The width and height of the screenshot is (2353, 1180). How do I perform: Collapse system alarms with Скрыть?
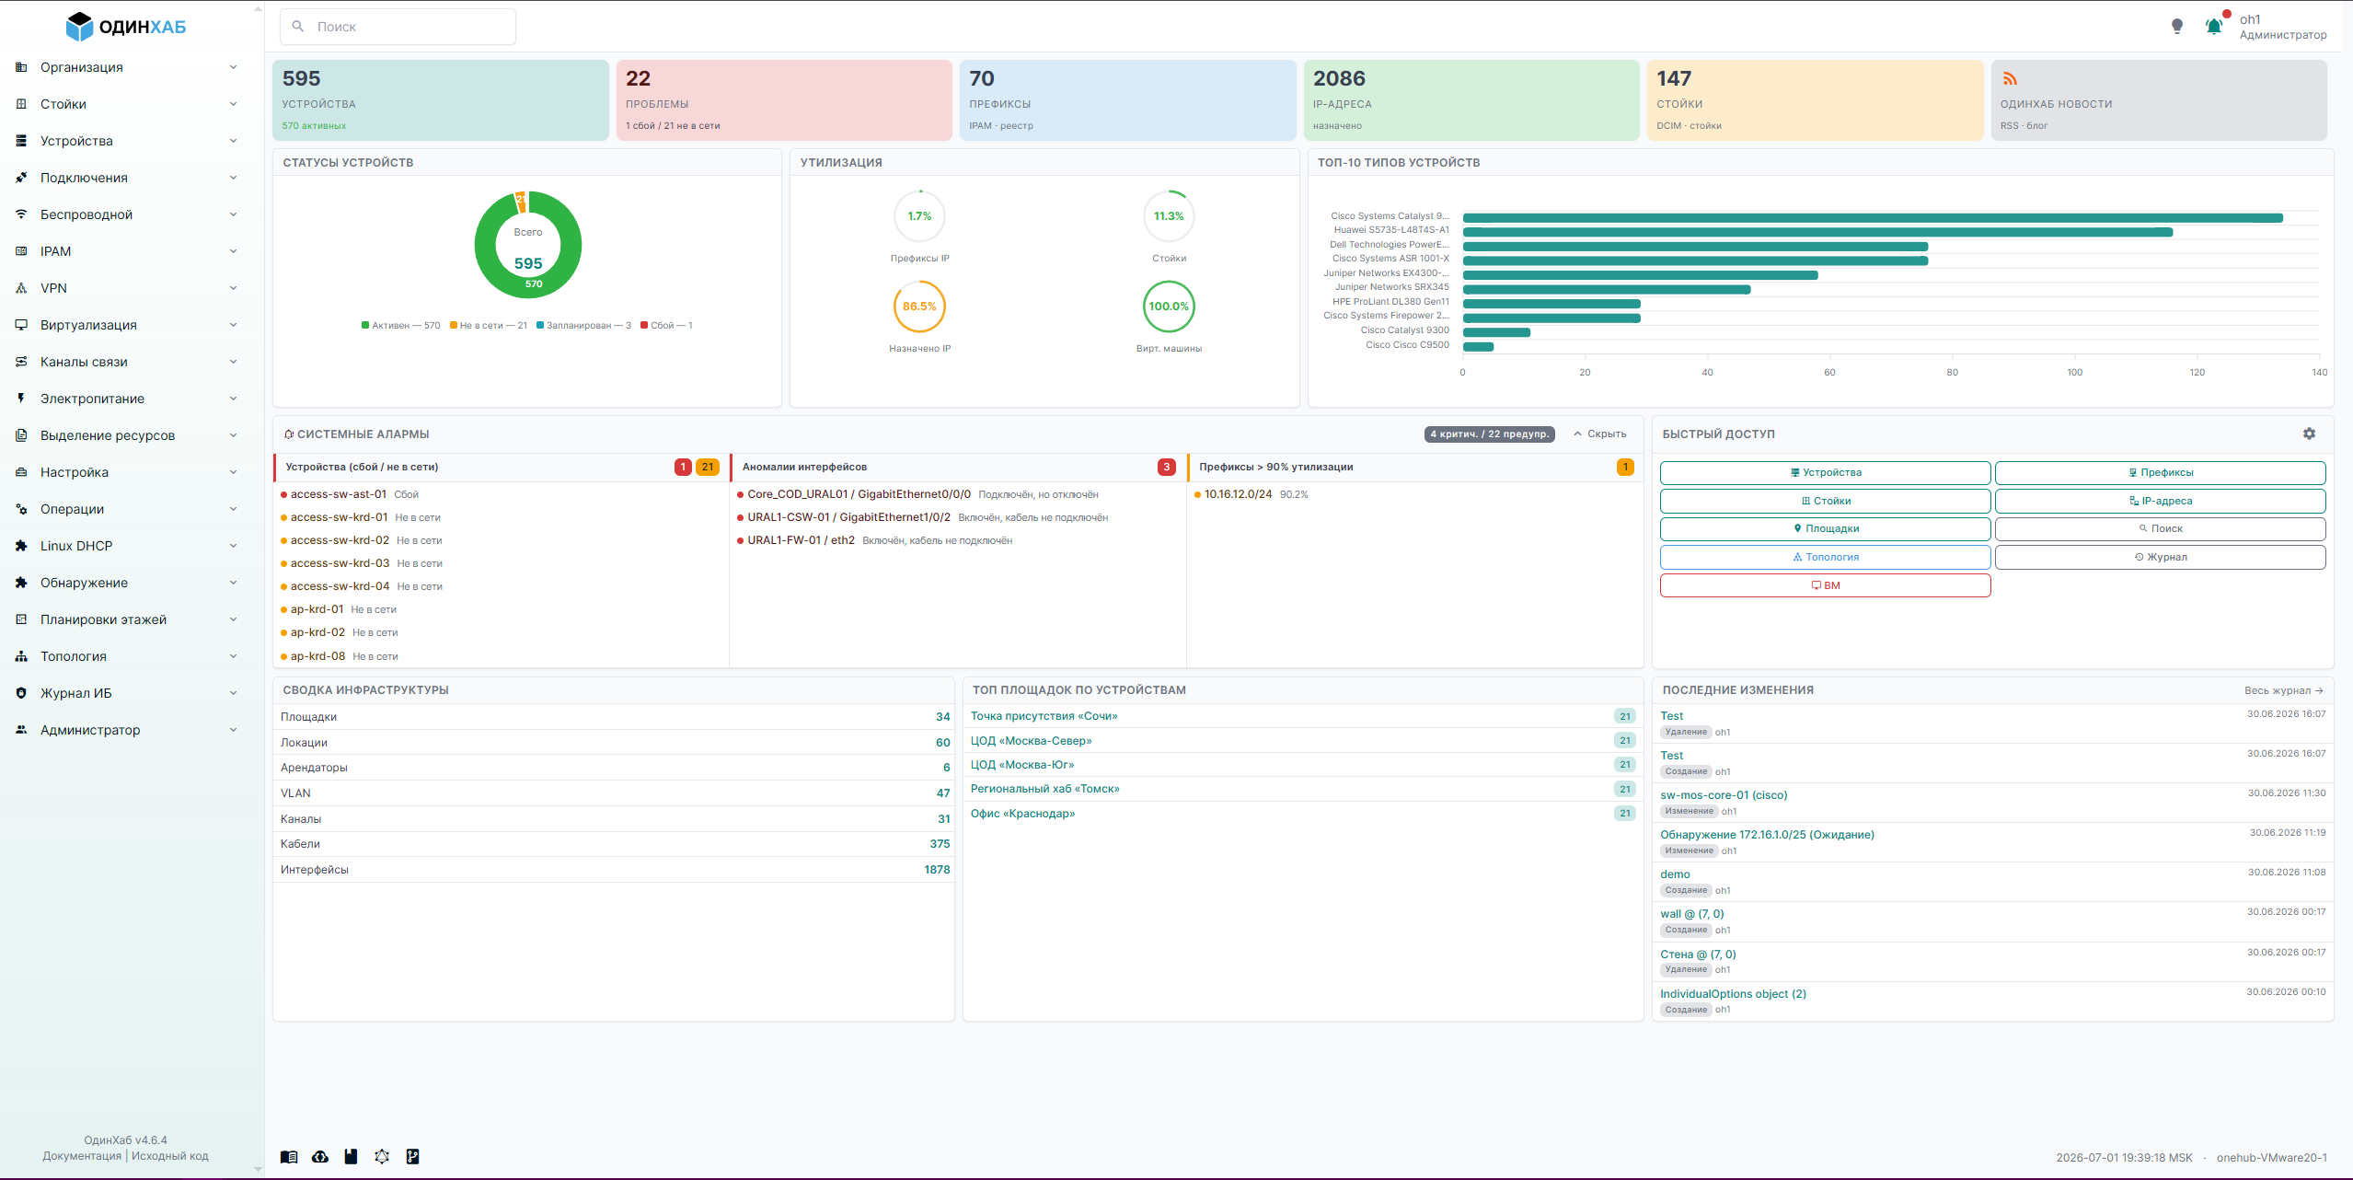tap(1600, 434)
